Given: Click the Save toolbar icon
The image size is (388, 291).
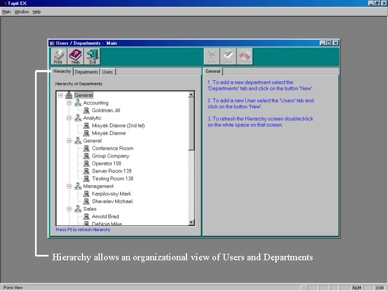Looking at the screenshot, I should pos(228,57).
